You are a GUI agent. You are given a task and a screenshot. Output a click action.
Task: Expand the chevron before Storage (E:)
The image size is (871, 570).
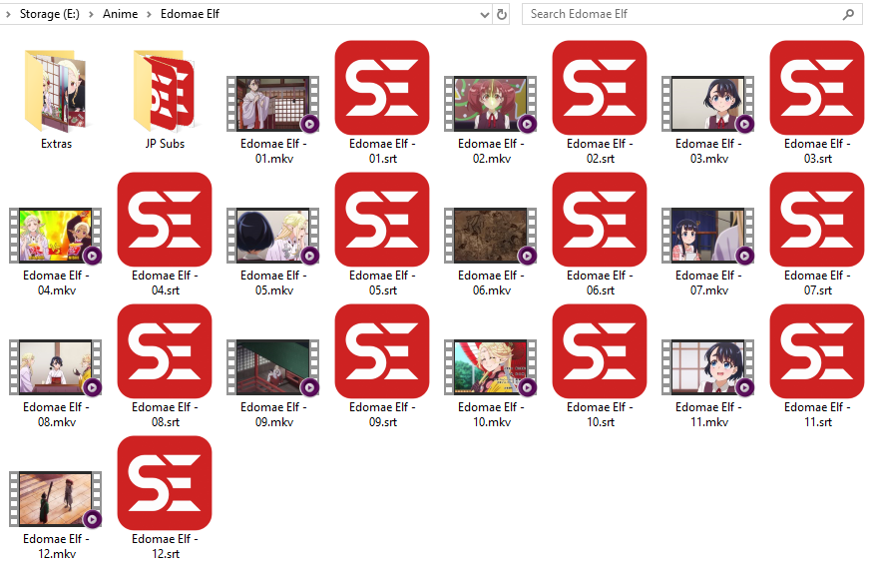coord(8,14)
